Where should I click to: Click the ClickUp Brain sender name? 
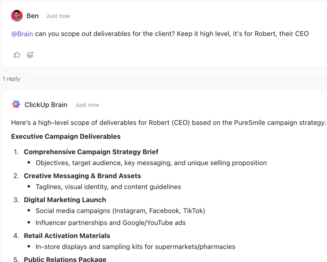(x=46, y=104)
